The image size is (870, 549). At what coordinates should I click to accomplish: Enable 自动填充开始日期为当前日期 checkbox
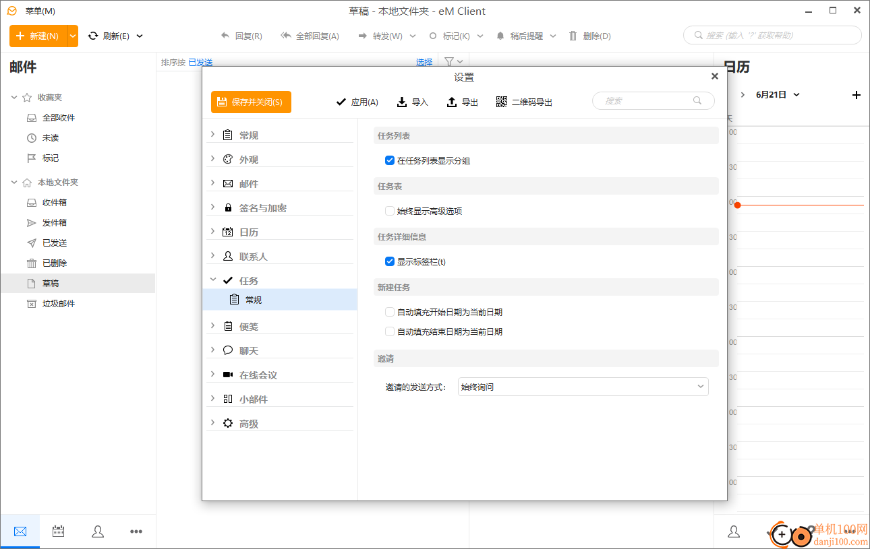(389, 312)
